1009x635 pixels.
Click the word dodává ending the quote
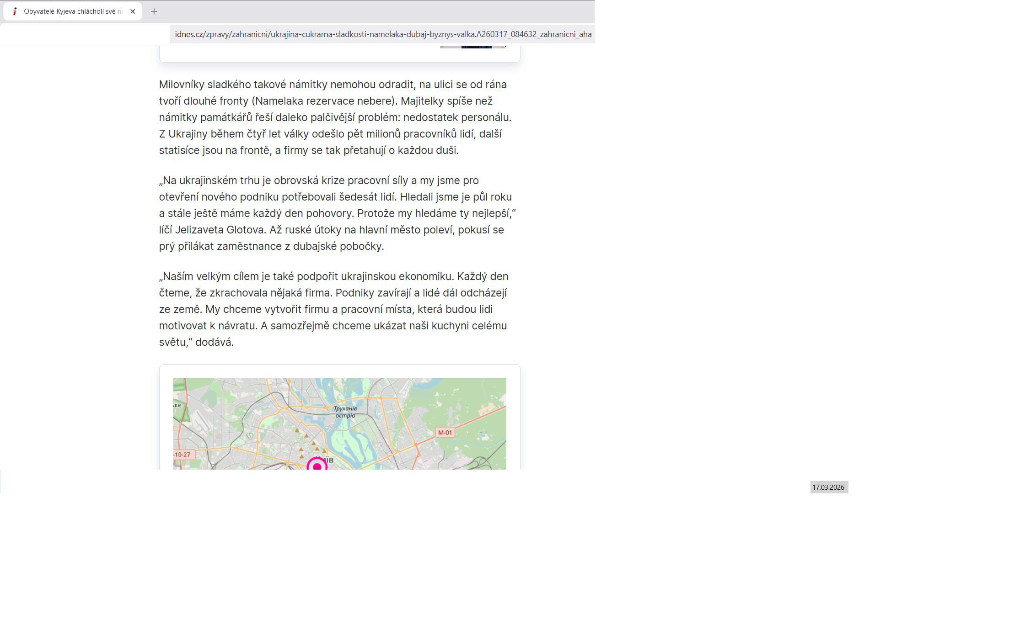[x=214, y=342]
